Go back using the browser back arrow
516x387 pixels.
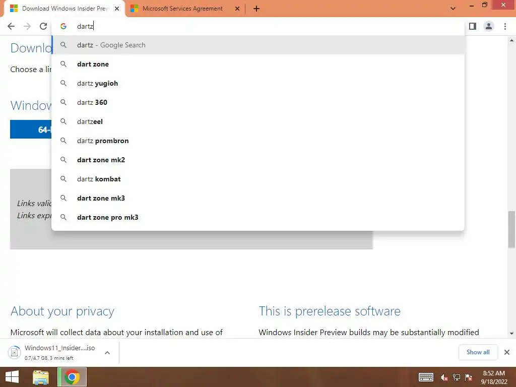point(11,26)
